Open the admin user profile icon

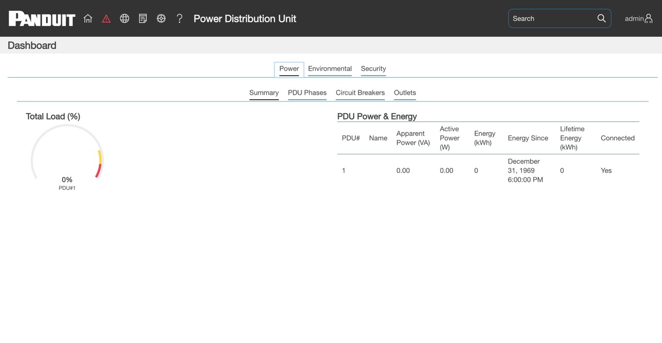click(x=649, y=19)
